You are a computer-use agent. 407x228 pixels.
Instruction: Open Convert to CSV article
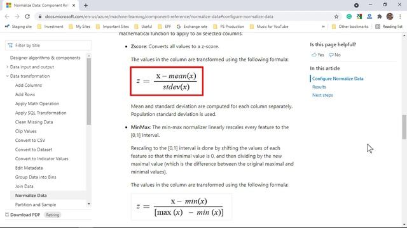[30, 141]
